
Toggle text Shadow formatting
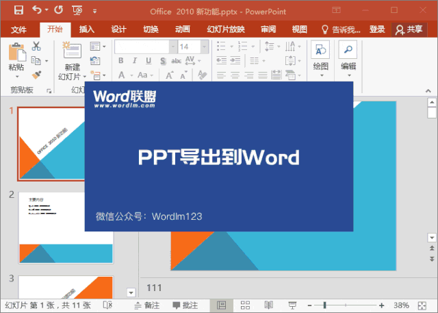tap(163, 61)
